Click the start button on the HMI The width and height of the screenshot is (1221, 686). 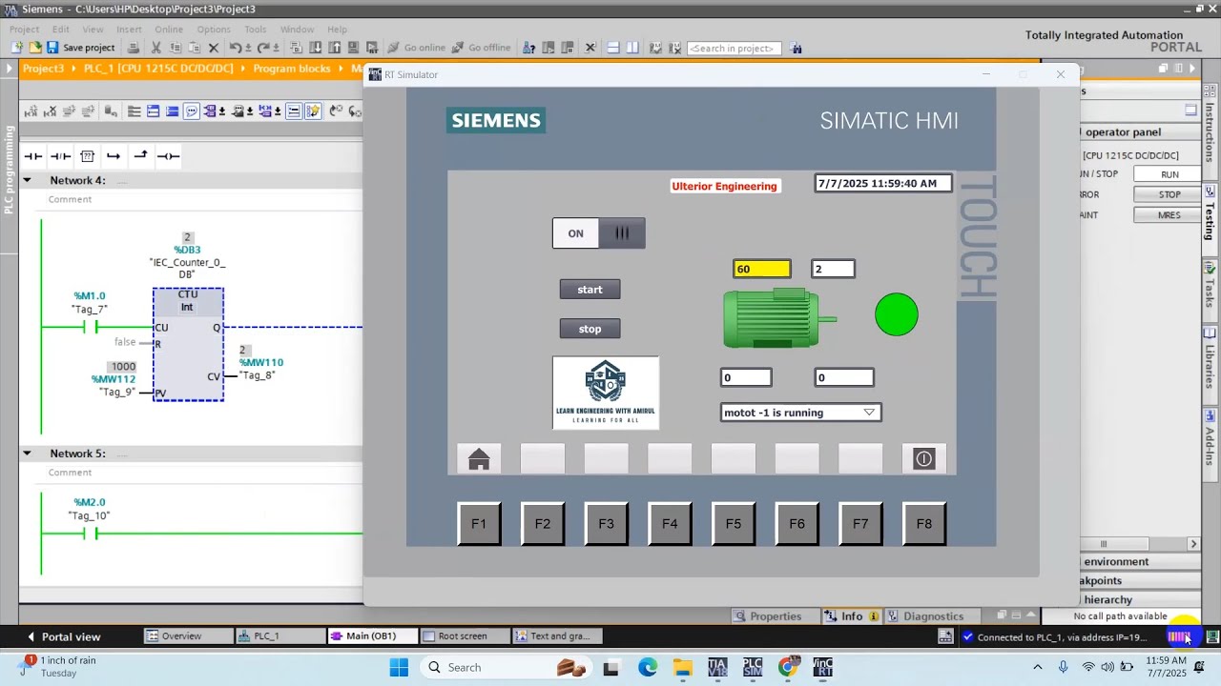tap(590, 290)
